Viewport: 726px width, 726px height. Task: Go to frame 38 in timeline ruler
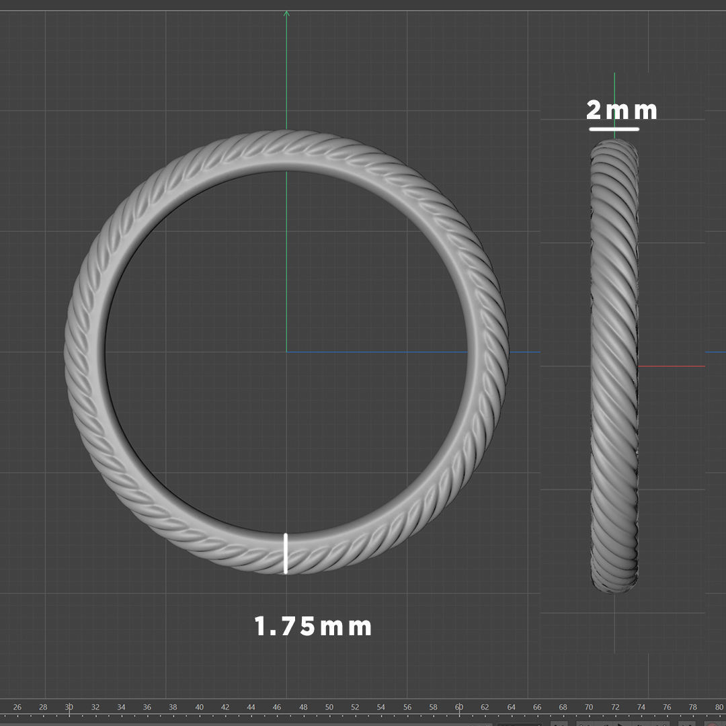[173, 707]
